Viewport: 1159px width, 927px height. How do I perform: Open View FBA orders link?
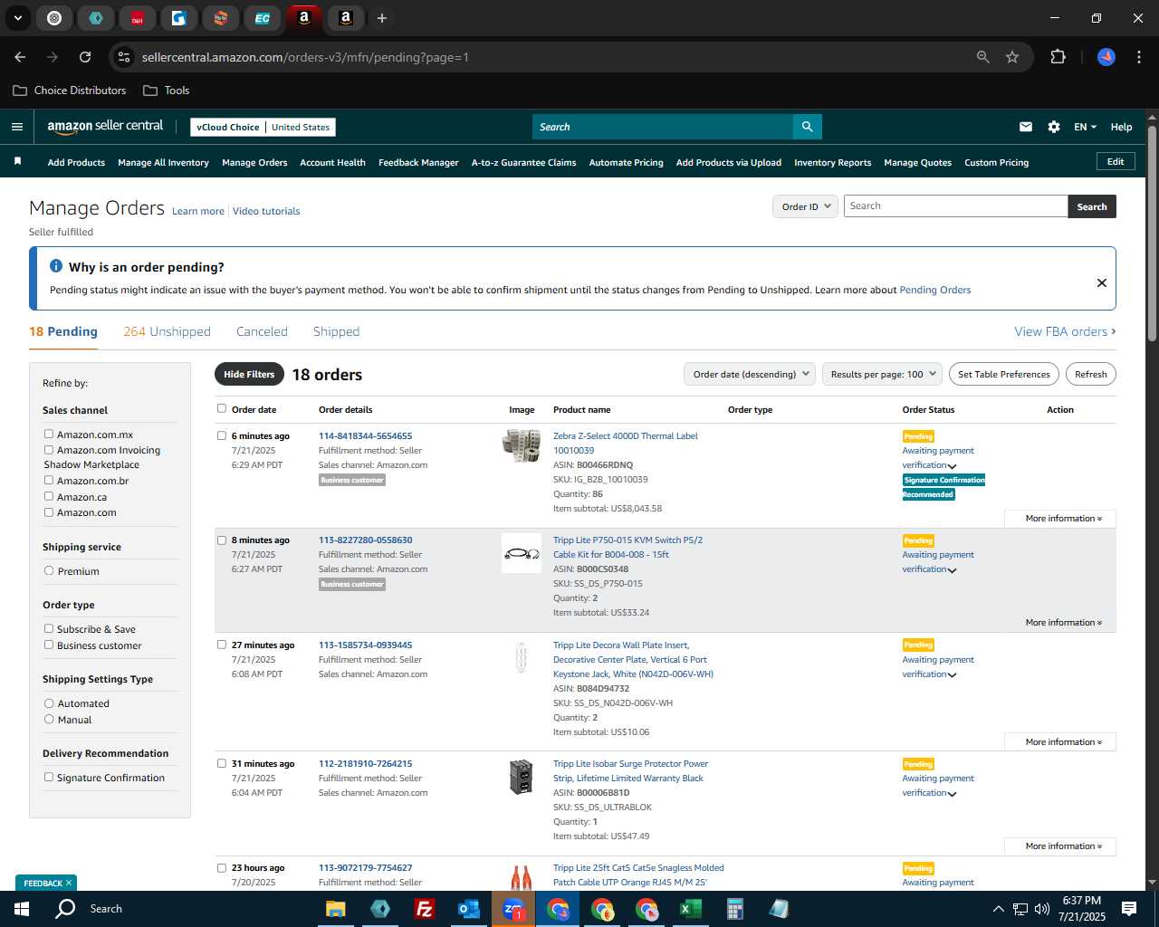click(x=1065, y=331)
